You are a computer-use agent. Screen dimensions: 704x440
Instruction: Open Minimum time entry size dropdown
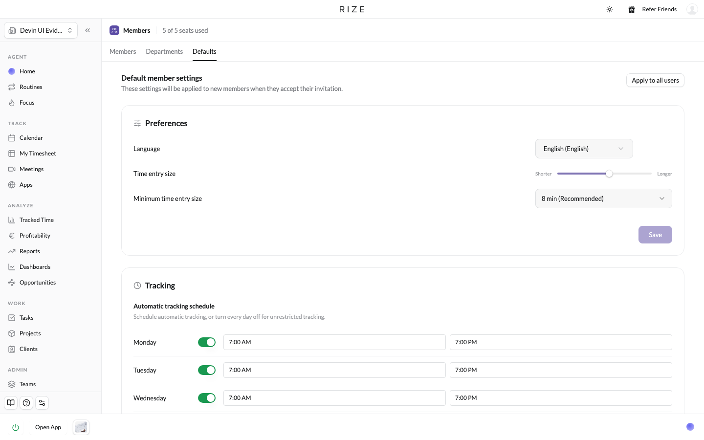click(604, 198)
